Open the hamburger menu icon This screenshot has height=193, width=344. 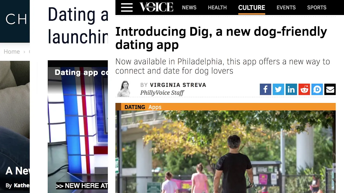tap(127, 8)
